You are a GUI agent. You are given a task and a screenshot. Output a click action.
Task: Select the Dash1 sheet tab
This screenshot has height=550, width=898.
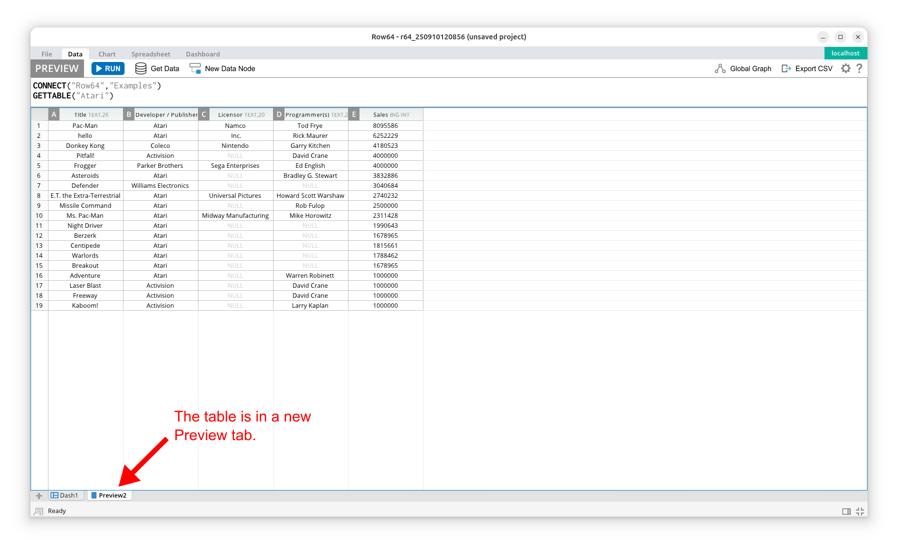(65, 495)
